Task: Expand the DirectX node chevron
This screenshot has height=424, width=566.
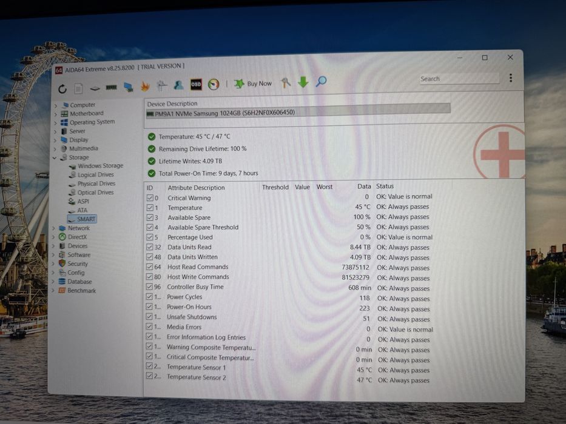Action: click(x=54, y=237)
